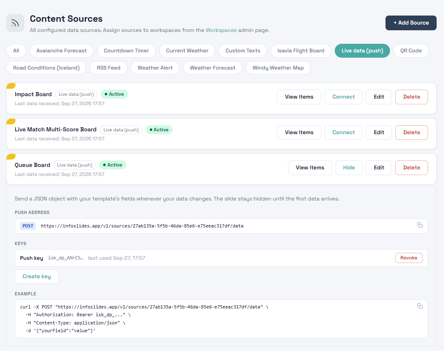Filter by Countdown Timer
Viewport: 444px width, 351px height.
126,51
